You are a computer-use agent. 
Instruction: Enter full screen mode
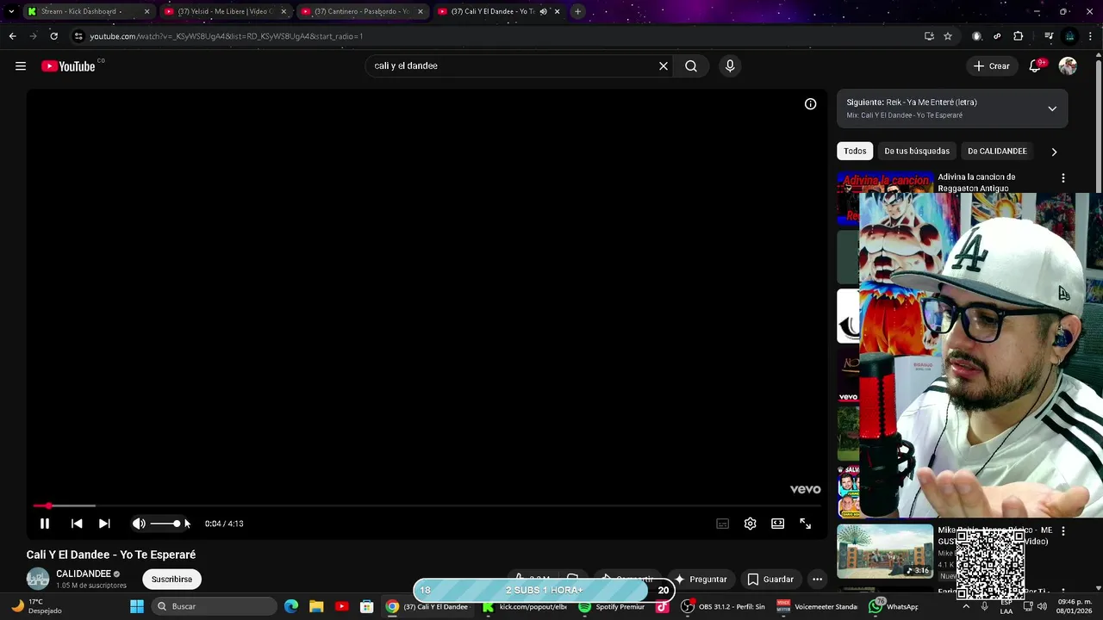pyautogui.click(x=805, y=524)
